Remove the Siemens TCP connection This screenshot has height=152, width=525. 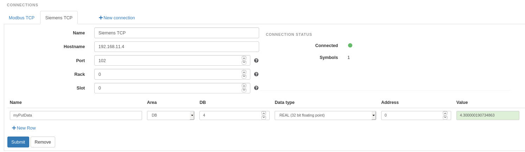[x=43, y=142]
